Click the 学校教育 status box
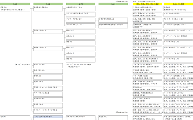193x120 pixels. pyautogui.click(x=147, y=71)
